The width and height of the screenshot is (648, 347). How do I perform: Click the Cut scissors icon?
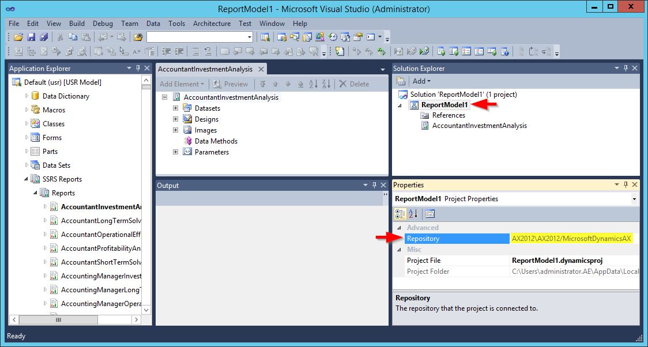[60, 37]
